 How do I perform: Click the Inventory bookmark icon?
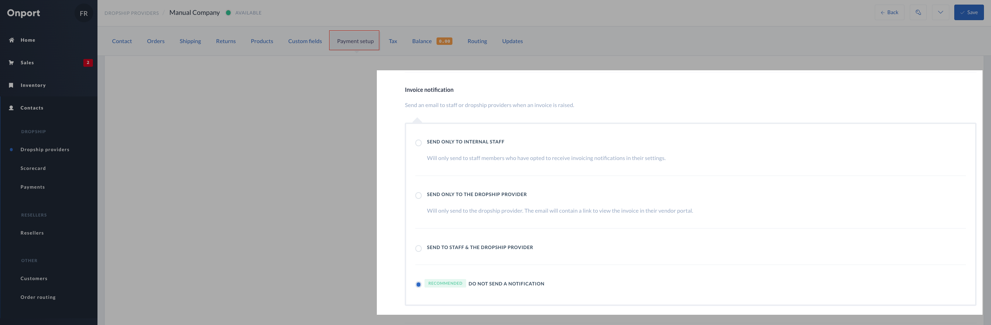[x=11, y=85]
